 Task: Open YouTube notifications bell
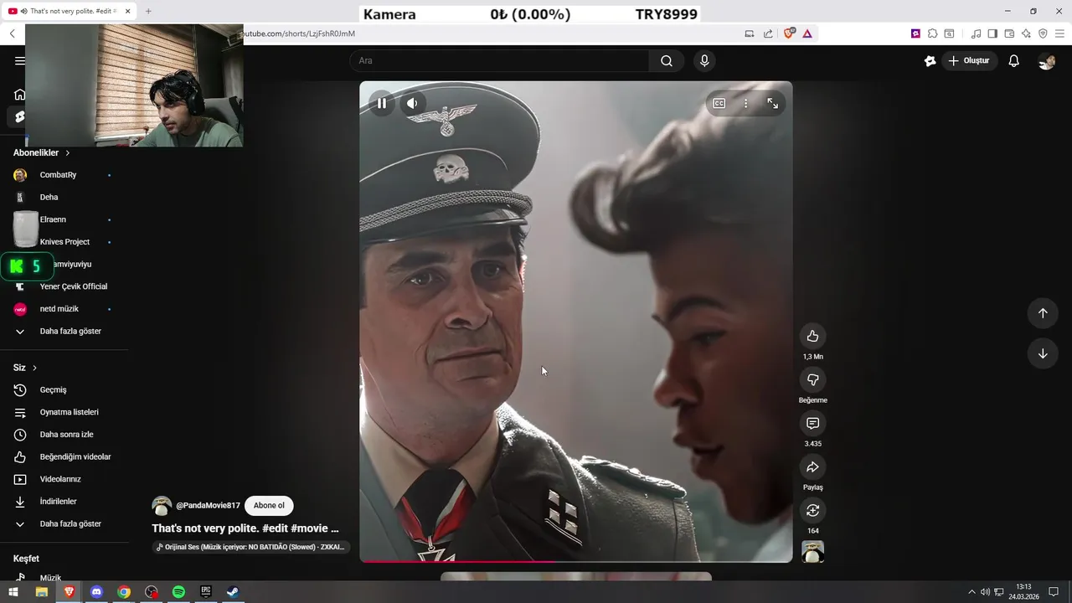point(1013,60)
